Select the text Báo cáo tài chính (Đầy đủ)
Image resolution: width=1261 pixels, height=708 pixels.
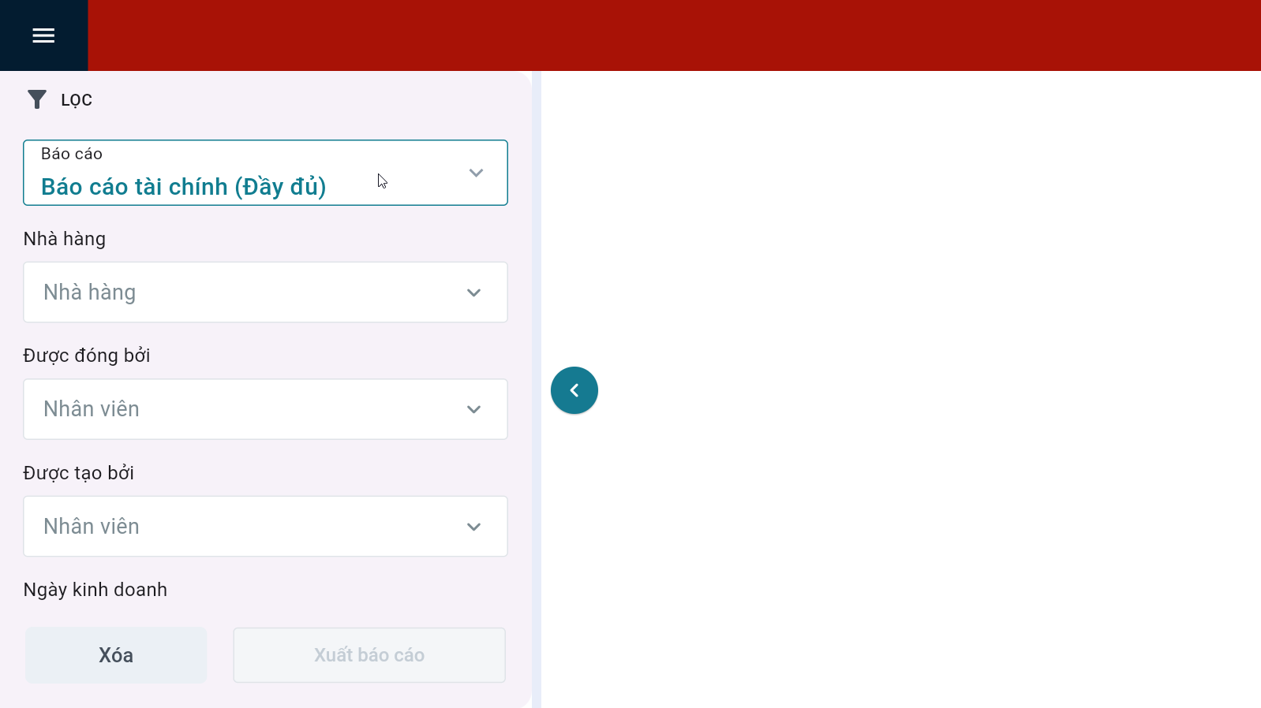[x=184, y=187]
